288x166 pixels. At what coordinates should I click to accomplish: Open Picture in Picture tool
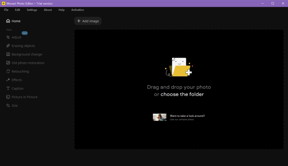click(25, 97)
